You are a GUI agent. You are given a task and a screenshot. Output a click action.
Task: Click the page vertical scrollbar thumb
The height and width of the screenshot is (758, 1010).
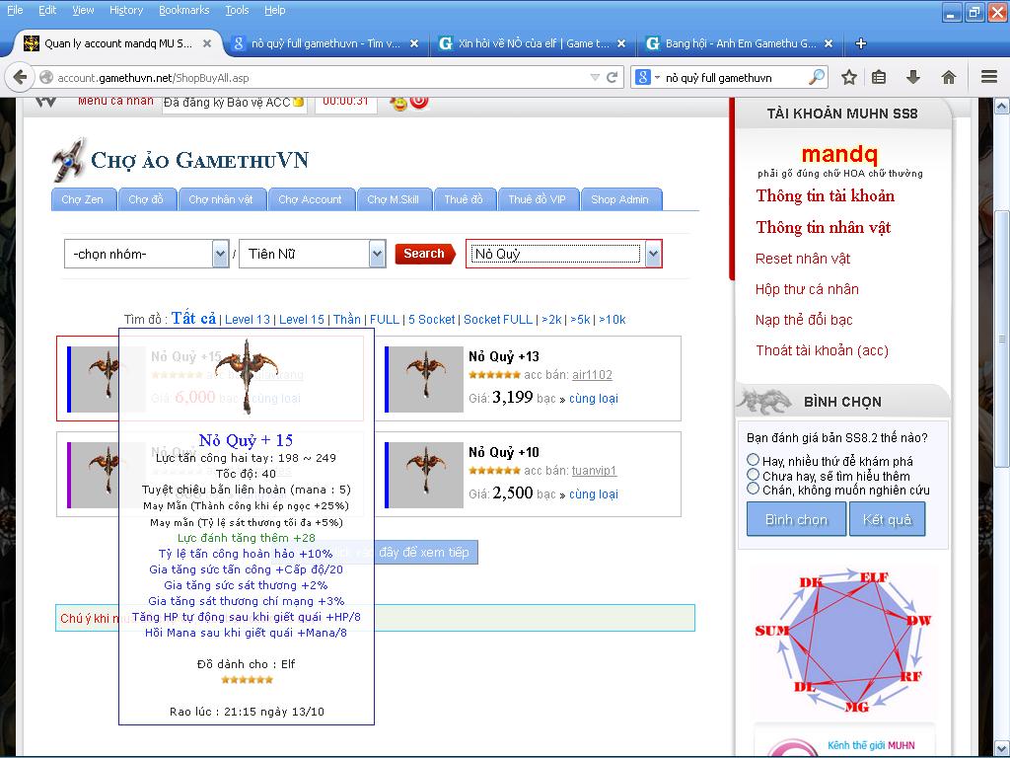click(x=1002, y=339)
